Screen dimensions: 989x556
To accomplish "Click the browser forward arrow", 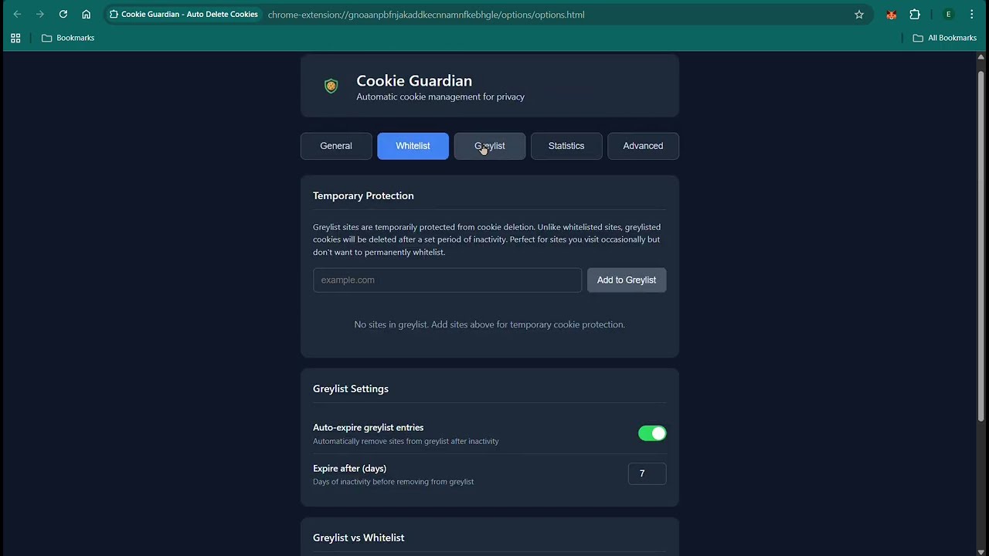I will tap(40, 15).
